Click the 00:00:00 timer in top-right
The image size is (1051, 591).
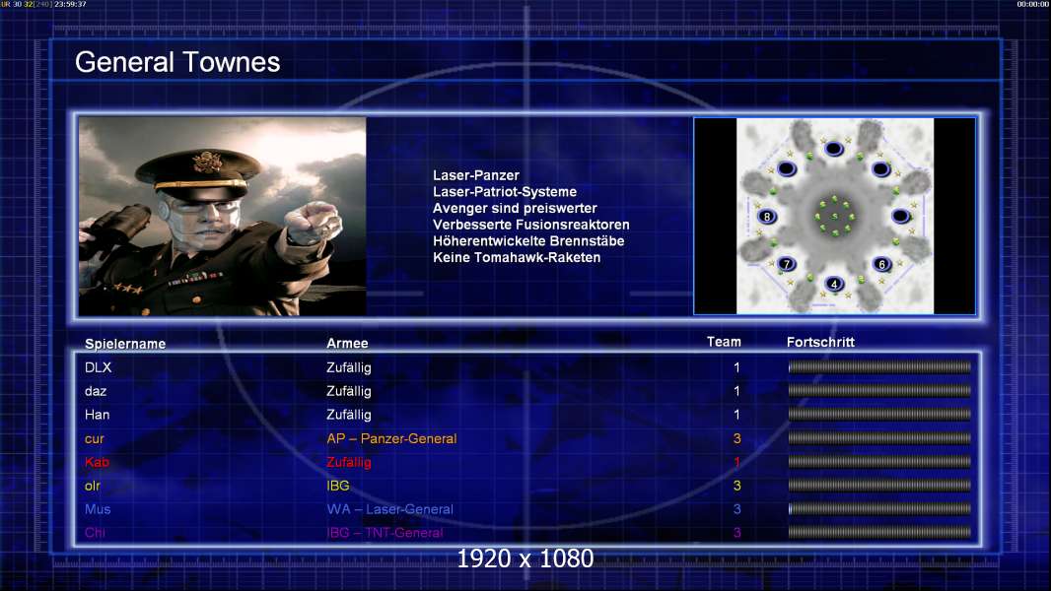[1033, 4]
